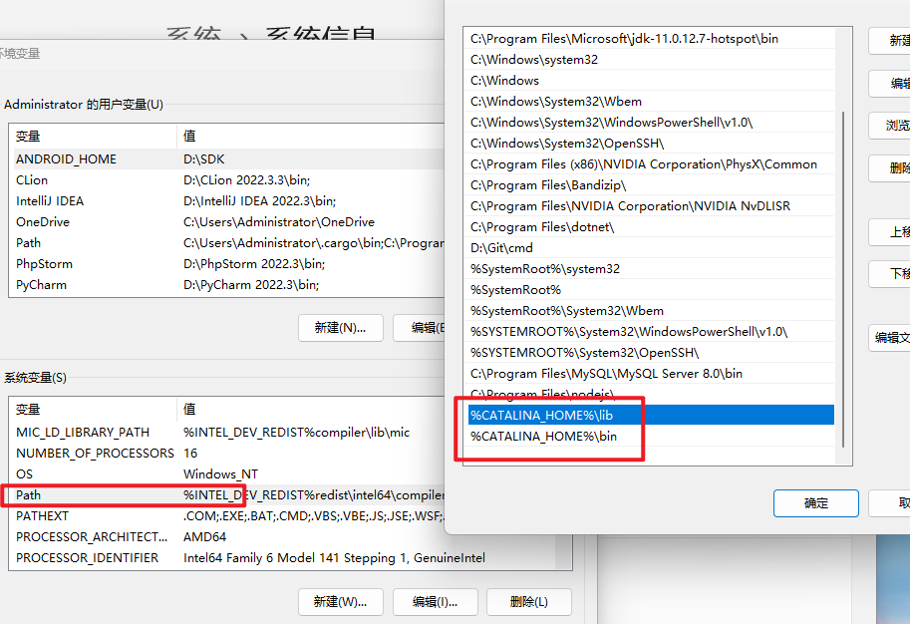Select the PyCharm user variable row
Image resolution: width=910 pixels, height=624 pixels.
pos(43,285)
